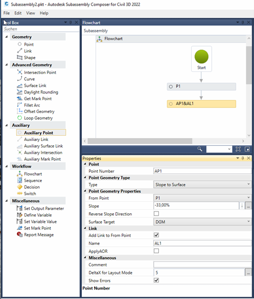Screen dimensions: 254x299
Task: Open the Help menu
Action: click(x=44, y=13)
